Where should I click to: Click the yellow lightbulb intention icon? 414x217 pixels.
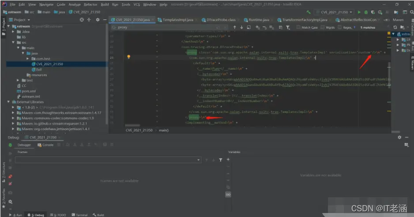point(128,57)
